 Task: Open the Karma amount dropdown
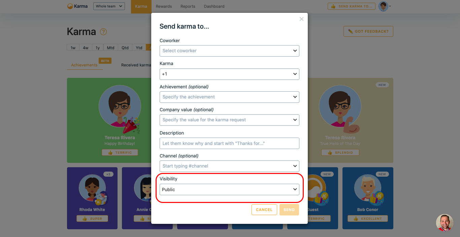pos(229,74)
